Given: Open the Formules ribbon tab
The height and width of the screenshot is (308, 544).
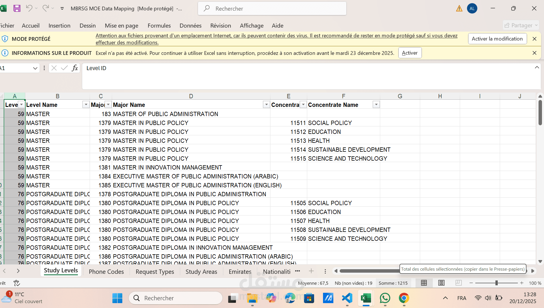Looking at the screenshot, I should coord(159,26).
